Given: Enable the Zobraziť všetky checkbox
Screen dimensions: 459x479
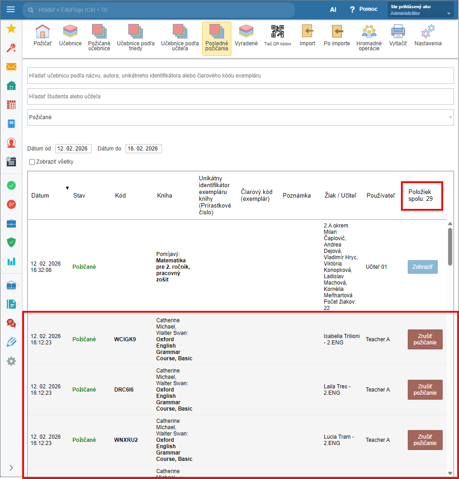Looking at the screenshot, I should point(32,162).
